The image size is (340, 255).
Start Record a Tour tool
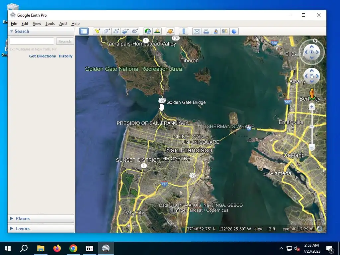[x=135, y=31]
